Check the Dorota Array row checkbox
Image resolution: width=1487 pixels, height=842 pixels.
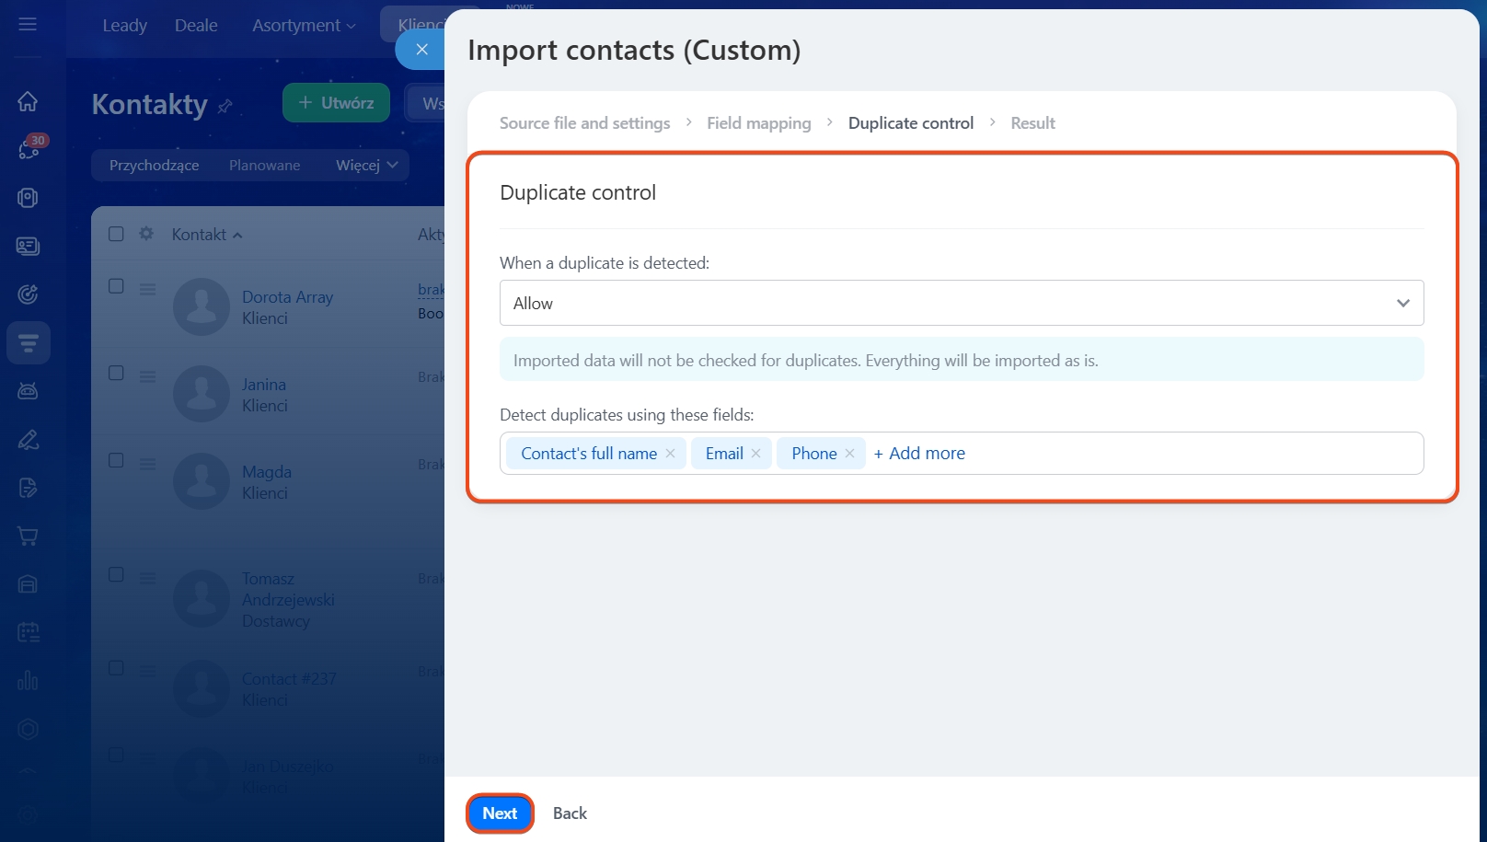point(116,286)
